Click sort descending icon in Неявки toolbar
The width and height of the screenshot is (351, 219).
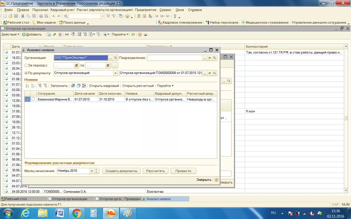33,86
